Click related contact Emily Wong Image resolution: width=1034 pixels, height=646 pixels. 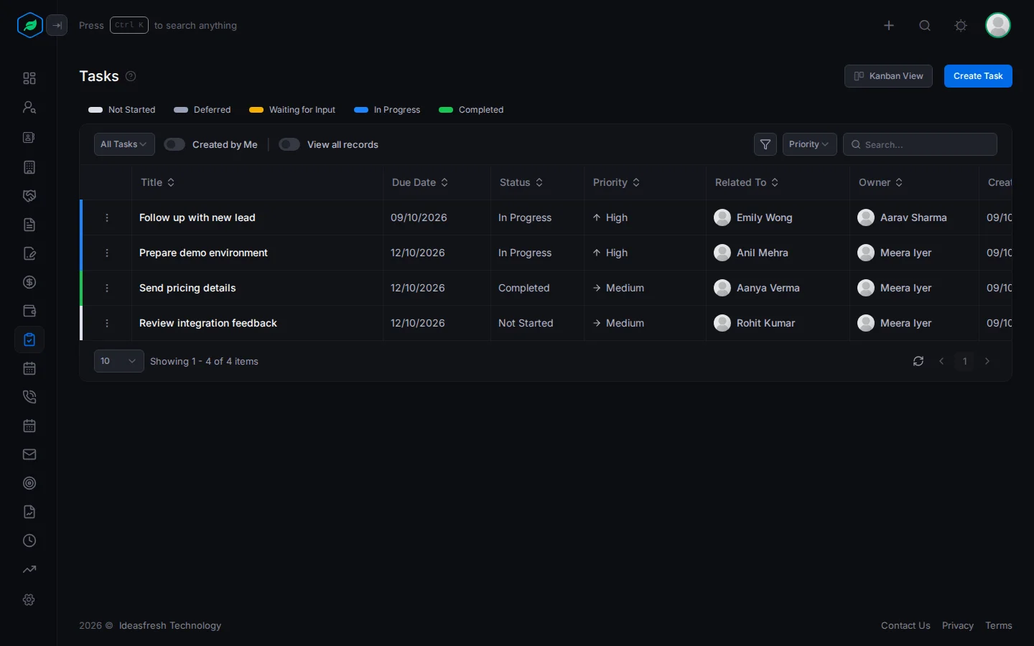coord(753,217)
